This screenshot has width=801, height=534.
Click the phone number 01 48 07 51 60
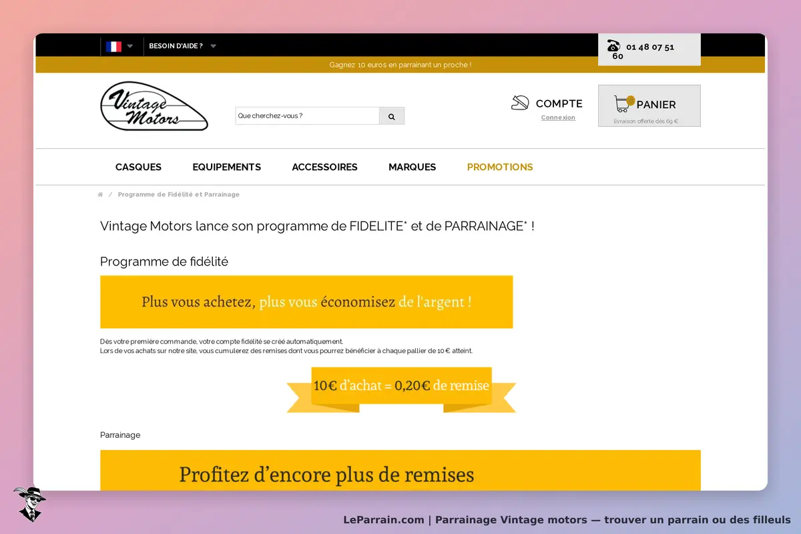[643, 51]
